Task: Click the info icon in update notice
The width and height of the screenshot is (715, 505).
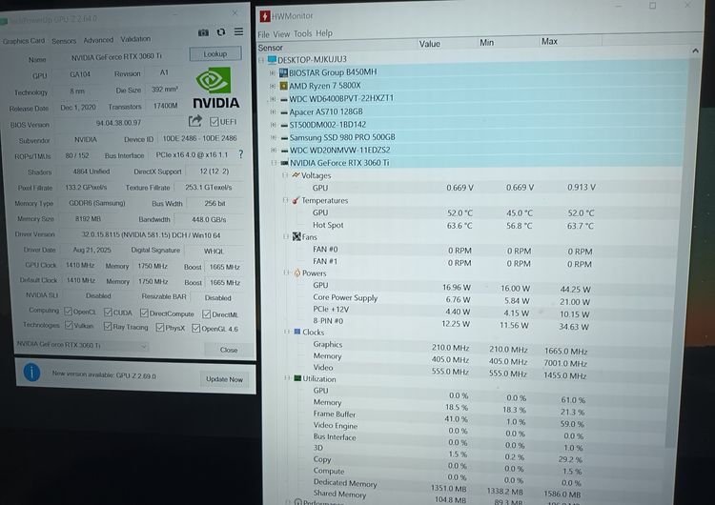Action: pyautogui.click(x=31, y=373)
